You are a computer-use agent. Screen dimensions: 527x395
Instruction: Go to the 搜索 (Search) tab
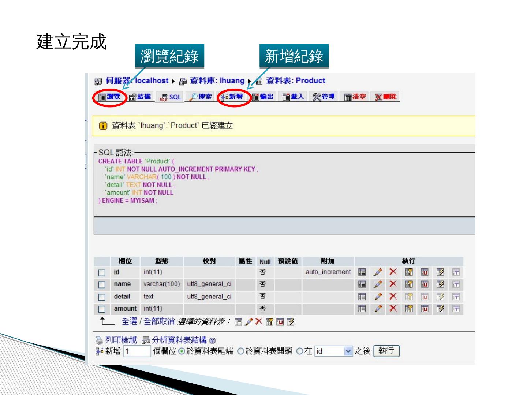[x=201, y=97]
